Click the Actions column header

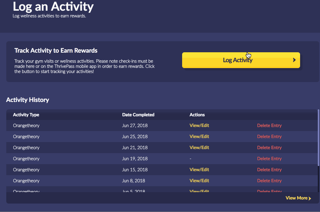[197, 115]
